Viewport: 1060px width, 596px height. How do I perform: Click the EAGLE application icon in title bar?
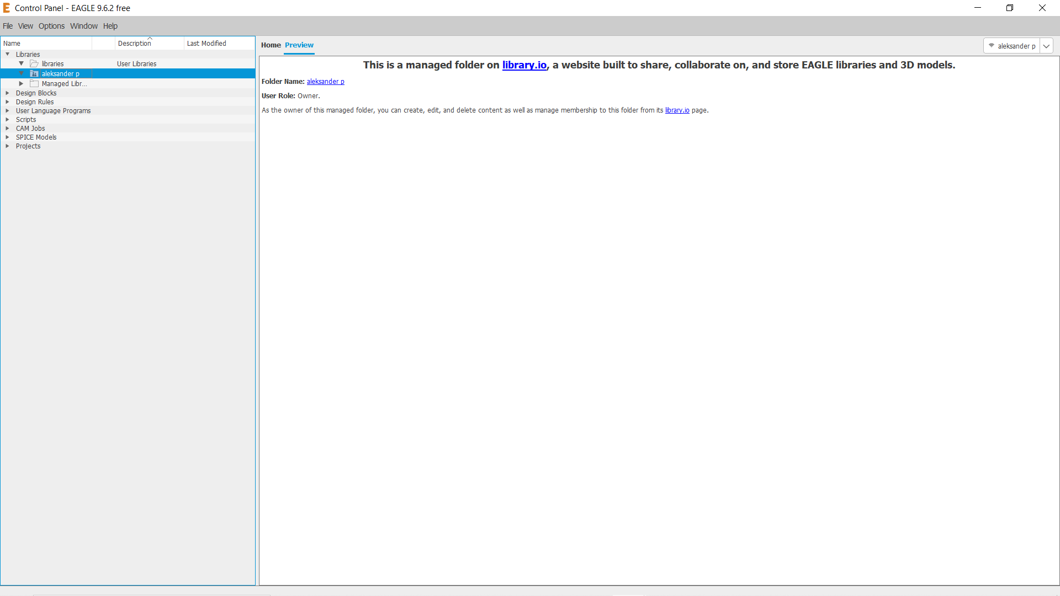7,8
